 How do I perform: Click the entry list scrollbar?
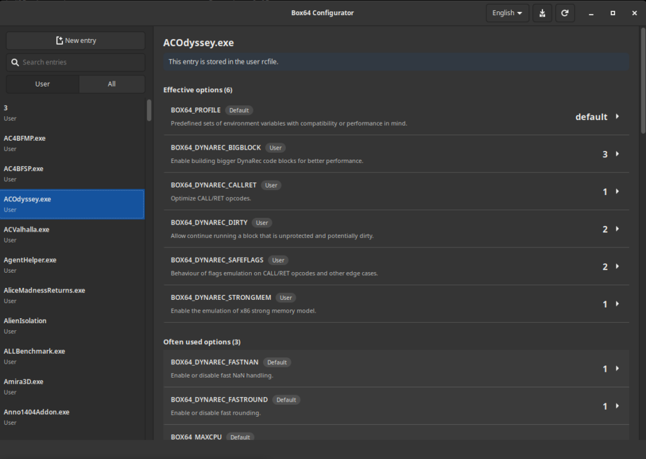pyautogui.click(x=149, y=110)
